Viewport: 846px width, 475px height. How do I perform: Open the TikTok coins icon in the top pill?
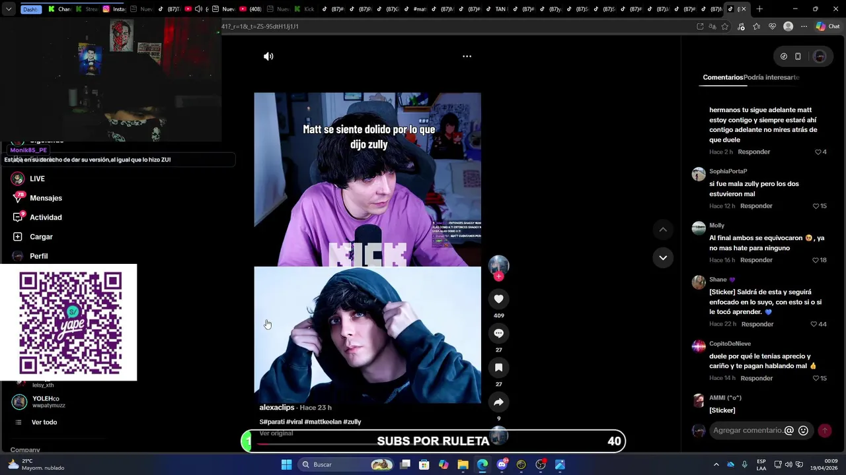[x=784, y=56]
